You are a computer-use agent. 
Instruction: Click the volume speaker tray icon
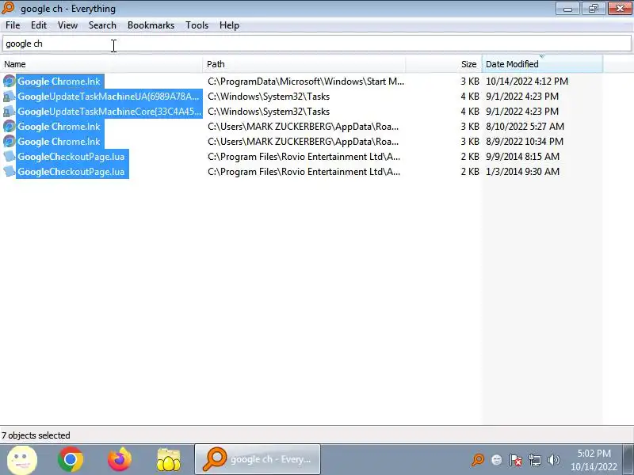(553, 460)
